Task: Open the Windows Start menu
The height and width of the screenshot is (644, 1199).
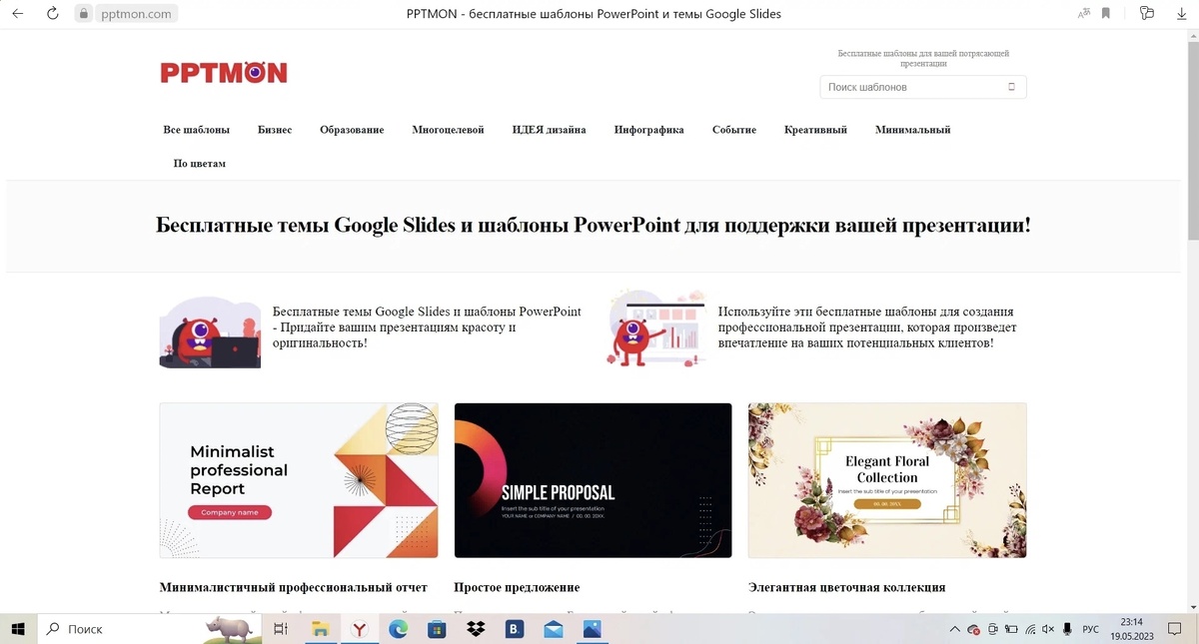Action: pos(17,629)
